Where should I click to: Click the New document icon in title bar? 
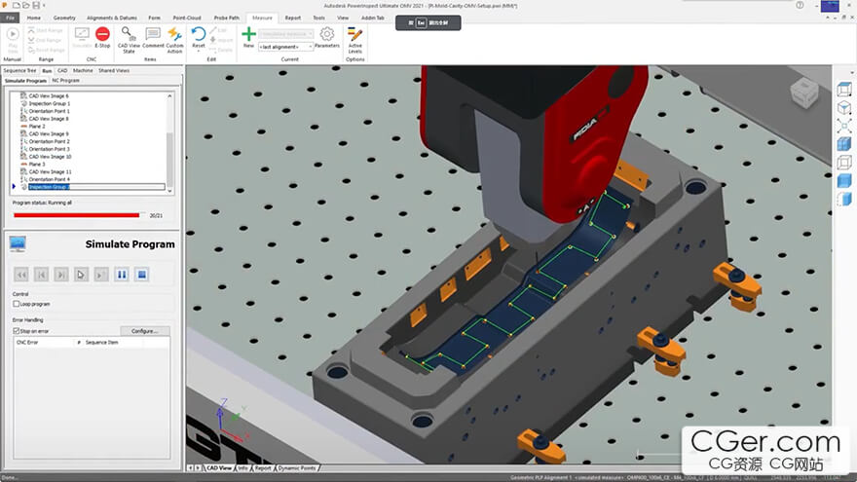17,6
